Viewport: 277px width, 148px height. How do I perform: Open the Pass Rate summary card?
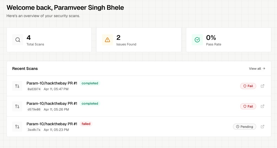coord(229,40)
